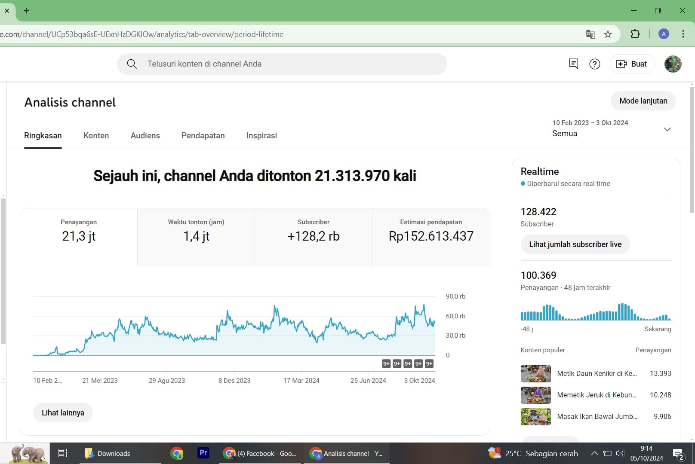Open the weather widget in taskbar

pyautogui.click(x=533, y=453)
